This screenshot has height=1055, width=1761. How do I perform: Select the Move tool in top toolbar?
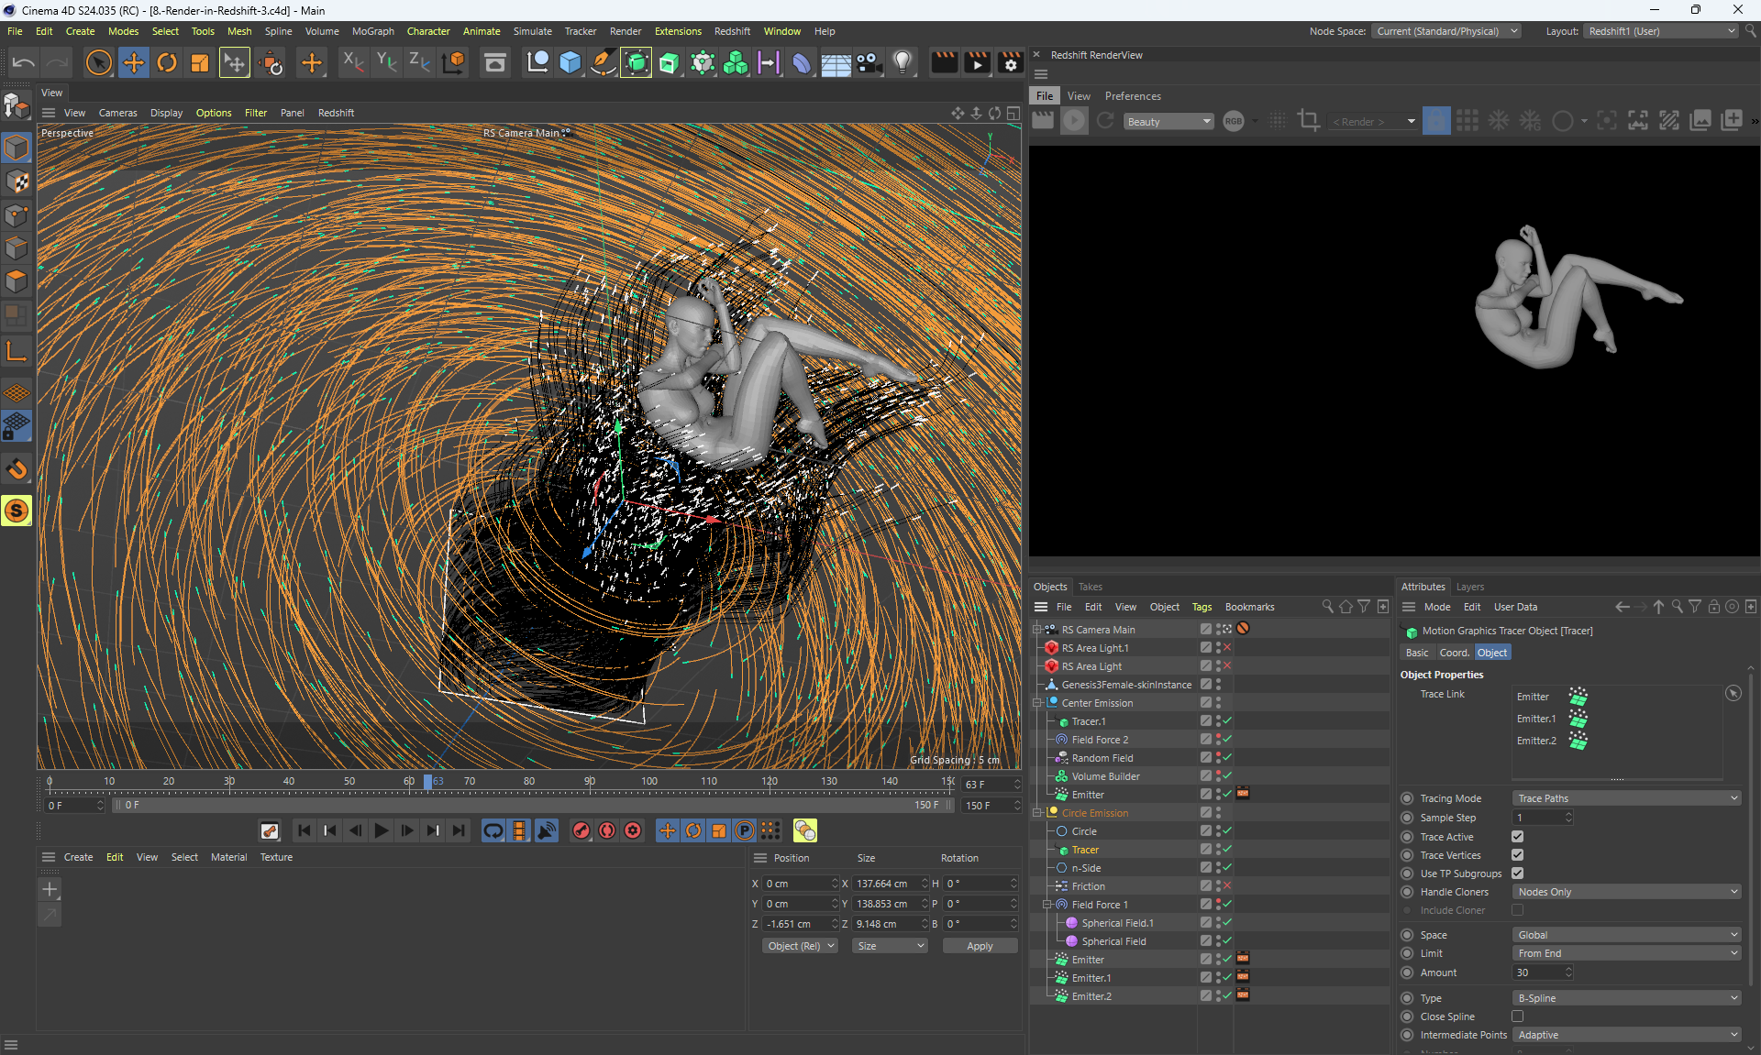point(134,62)
